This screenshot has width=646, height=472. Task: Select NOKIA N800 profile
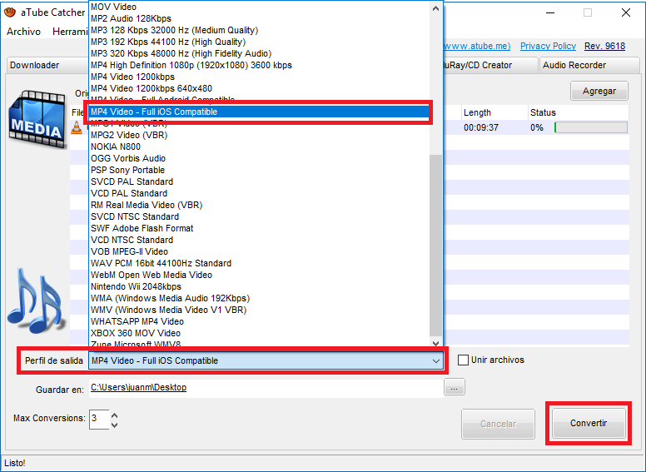pyautogui.click(x=259, y=147)
